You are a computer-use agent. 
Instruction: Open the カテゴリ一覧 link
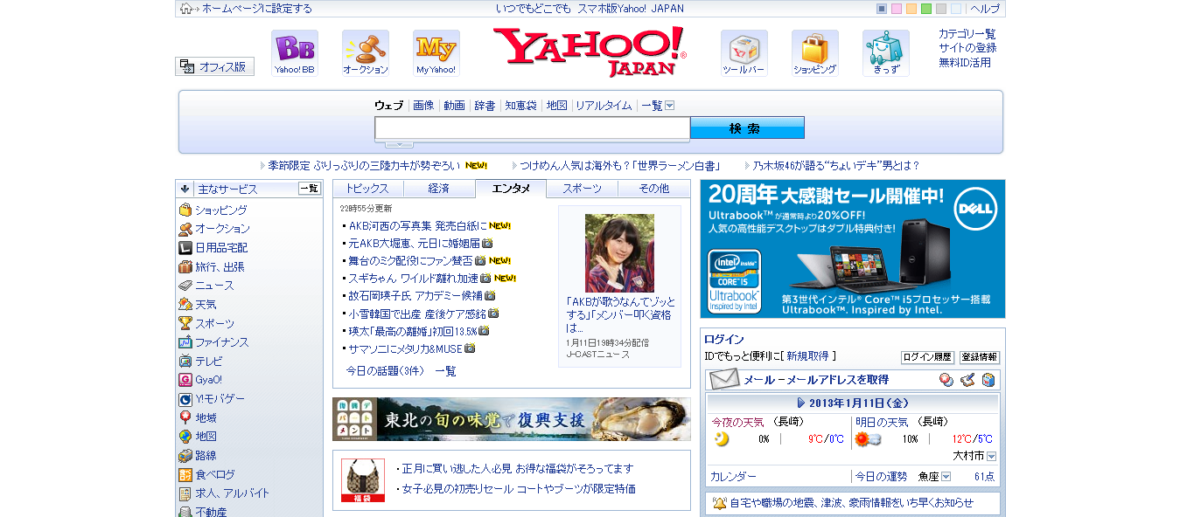(x=967, y=34)
